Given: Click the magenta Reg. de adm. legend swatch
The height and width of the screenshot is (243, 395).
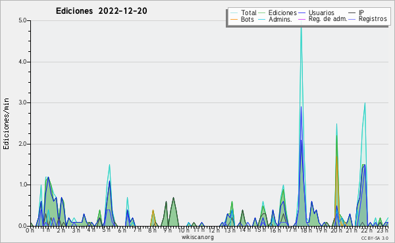Looking at the screenshot, I should point(302,19).
